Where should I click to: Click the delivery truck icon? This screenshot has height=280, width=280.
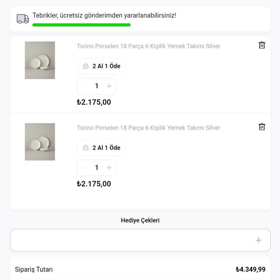click(x=23, y=19)
